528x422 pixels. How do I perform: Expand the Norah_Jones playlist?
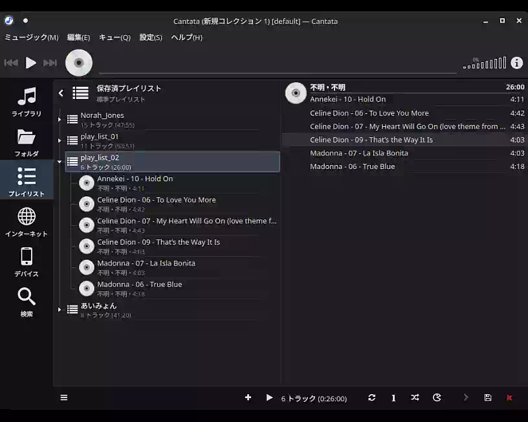(60, 119)
